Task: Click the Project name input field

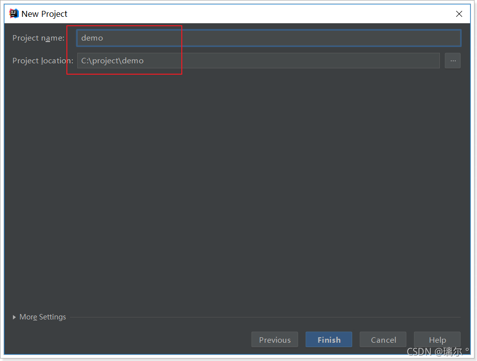Action: [268, 38]
